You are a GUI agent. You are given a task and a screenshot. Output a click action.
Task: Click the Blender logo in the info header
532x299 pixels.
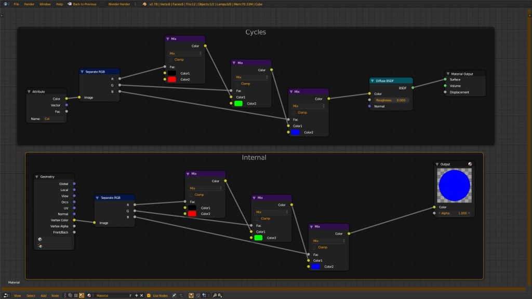tap(6, 4)
